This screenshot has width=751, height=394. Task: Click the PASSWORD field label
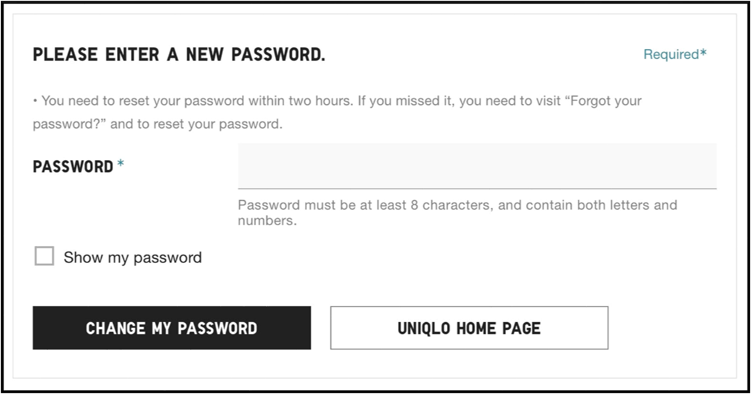coord(73,167)
